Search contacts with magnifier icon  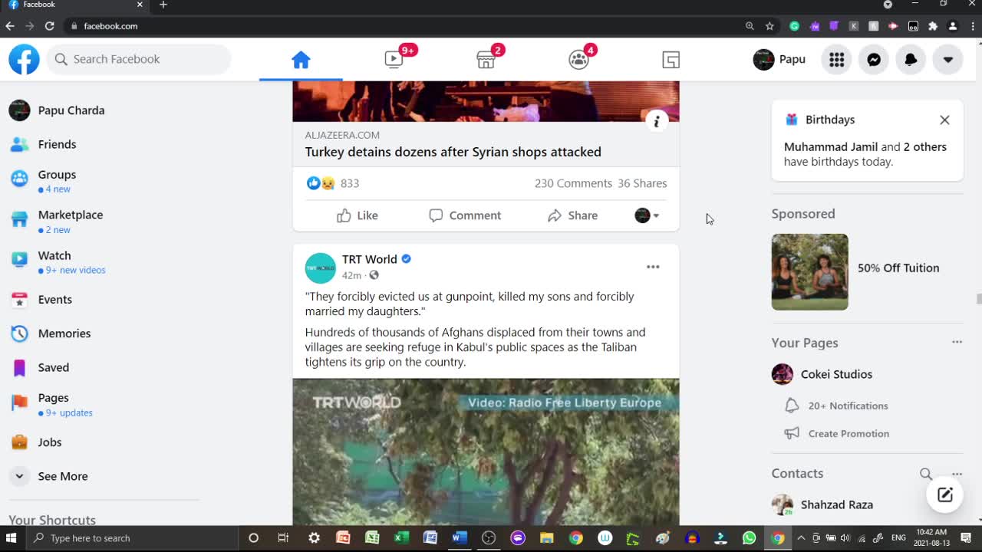(x=926, y=474)
